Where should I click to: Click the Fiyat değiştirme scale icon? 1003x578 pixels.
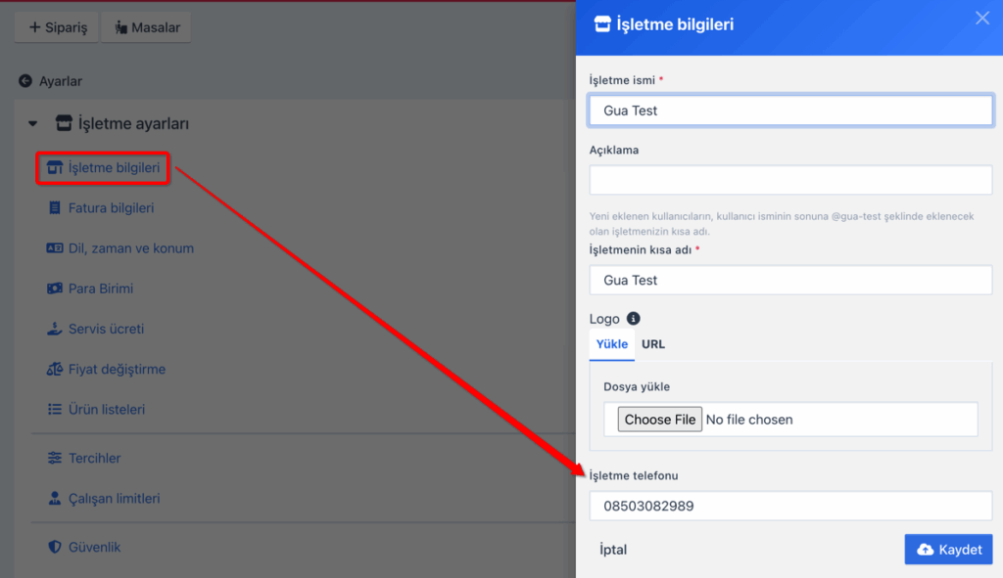click(55, 370)
